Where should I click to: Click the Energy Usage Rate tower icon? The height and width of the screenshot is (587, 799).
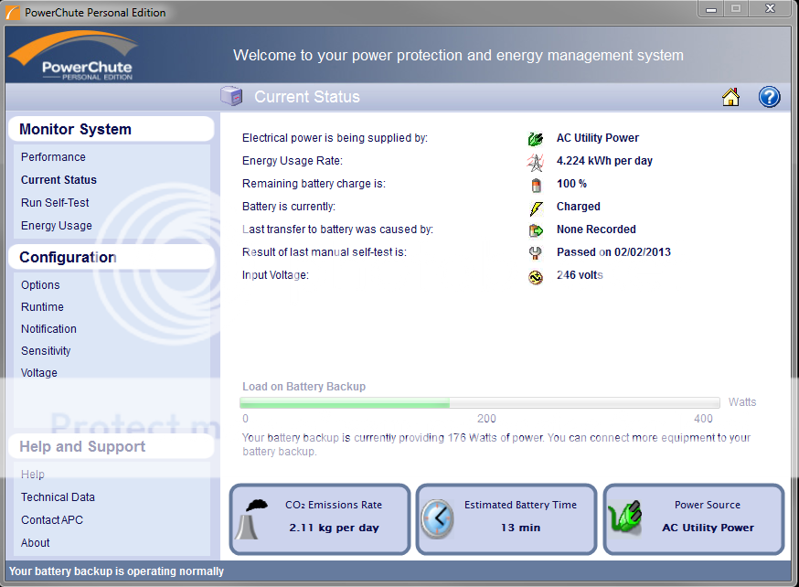pyautogui.click(x=536, y=162)
